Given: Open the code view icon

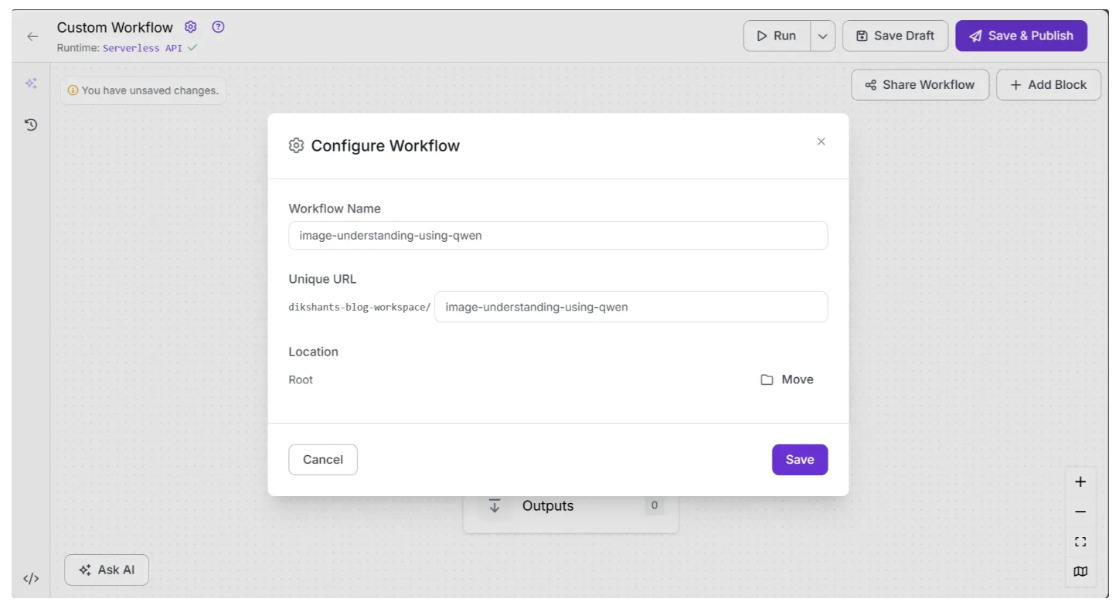Looking at the screenshot, I should point(31,578).
